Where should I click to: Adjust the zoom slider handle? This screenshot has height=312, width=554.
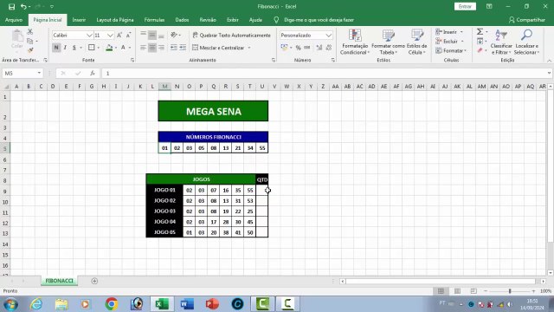click(x=510, y=291)
